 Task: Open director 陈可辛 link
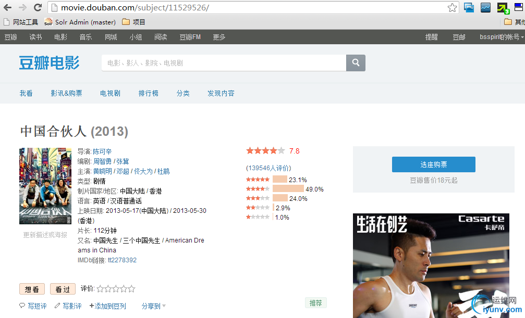point(102,151)
